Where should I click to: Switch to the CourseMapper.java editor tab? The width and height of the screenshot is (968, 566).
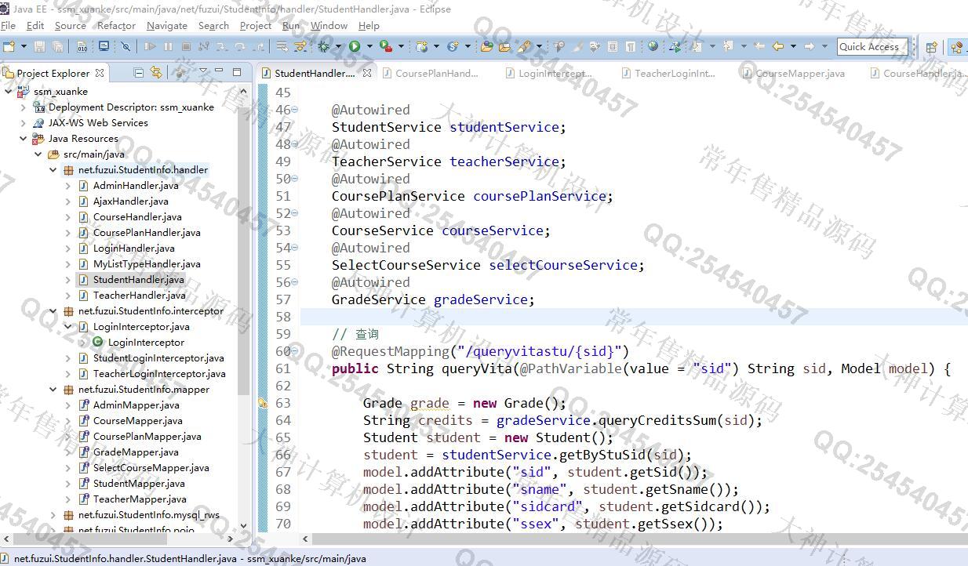(x=792, y=73)
